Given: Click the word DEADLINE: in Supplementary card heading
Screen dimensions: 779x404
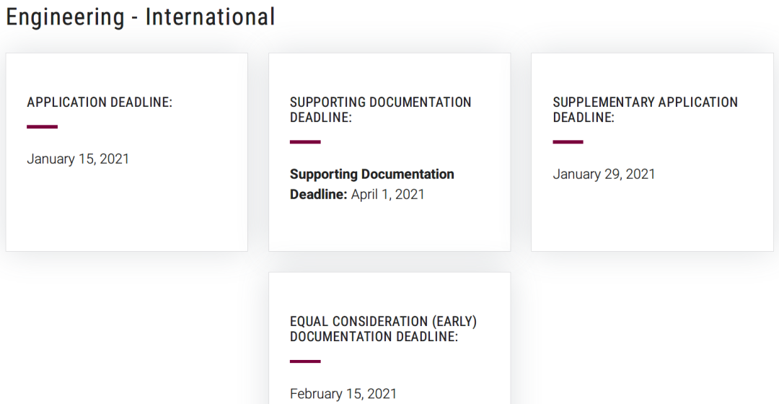Looking at the screenshot, I should (584, 118).
